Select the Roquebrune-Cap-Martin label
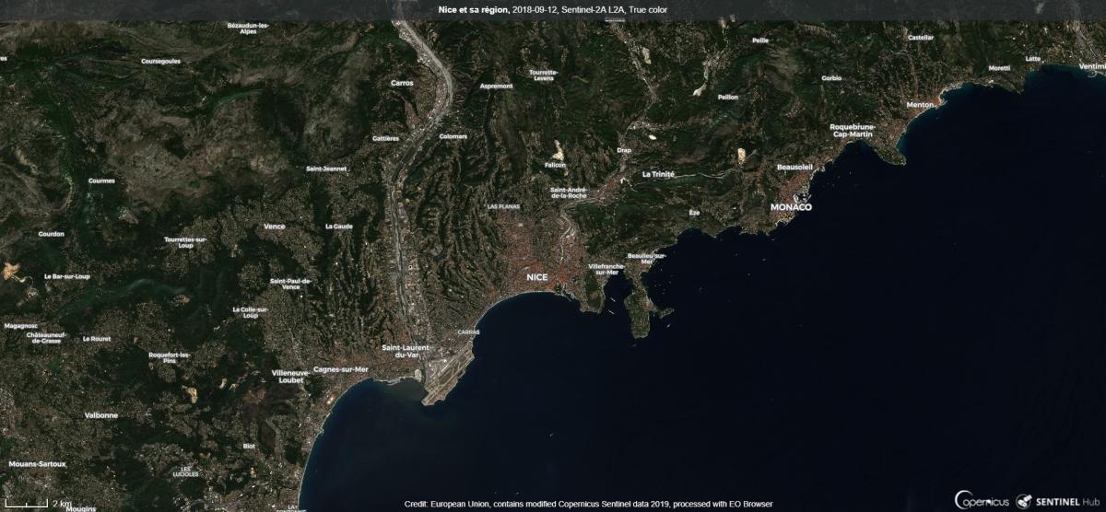 pos(853,130)
